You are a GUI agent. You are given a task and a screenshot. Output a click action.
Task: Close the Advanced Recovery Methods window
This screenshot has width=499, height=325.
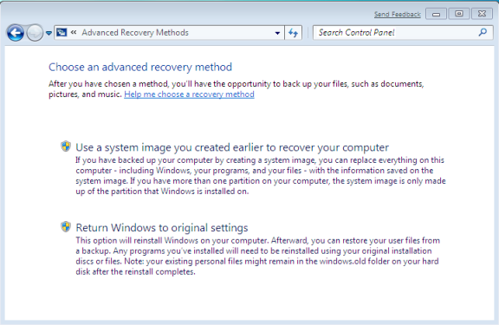tap(482, 14)
